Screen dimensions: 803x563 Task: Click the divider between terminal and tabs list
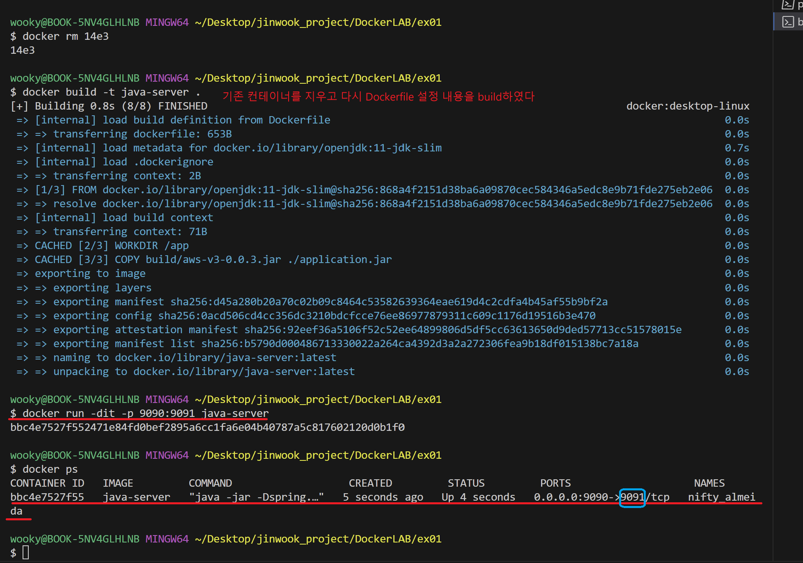click(773, 246)
